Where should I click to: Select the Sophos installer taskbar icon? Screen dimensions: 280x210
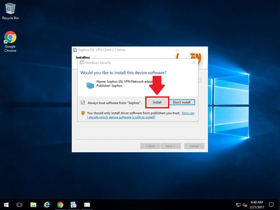[73, 205]
